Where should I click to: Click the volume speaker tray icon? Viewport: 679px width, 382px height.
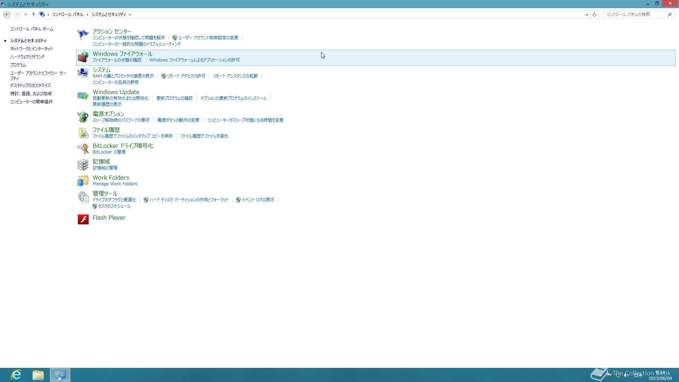(626, 375)
